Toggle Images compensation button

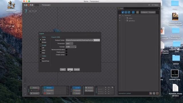pyautogui.click(x=89, y=90)
